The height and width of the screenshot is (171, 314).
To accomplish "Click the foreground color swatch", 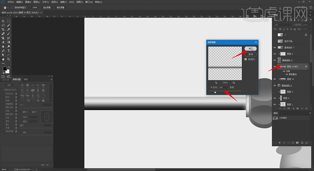I will pyautogui.click(x=5, y=69).
